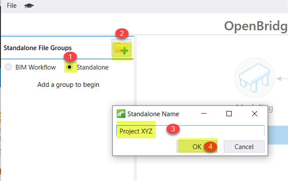This screenshot has width=288, height=181.
Task: Add new standalone file group folder
Action: point(121,48)
